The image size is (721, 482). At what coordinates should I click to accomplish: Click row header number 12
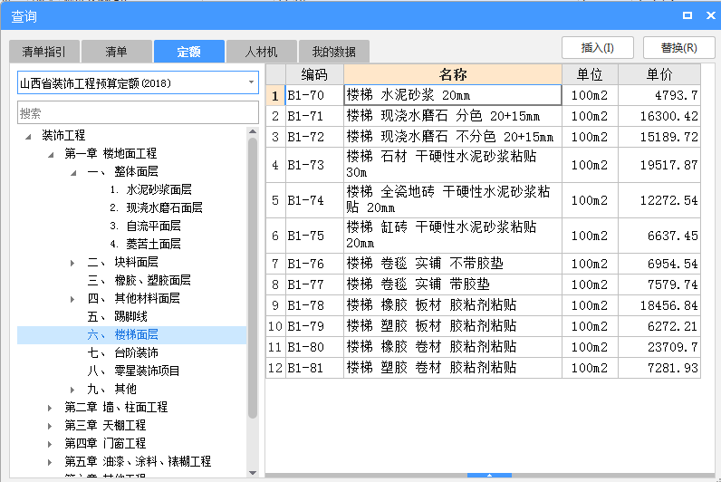[x=275, y=368]
